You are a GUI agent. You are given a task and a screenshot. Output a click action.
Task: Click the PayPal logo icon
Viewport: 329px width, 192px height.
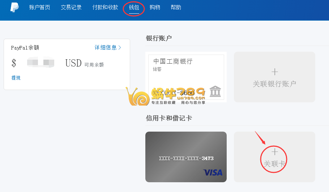pos(14,7)
